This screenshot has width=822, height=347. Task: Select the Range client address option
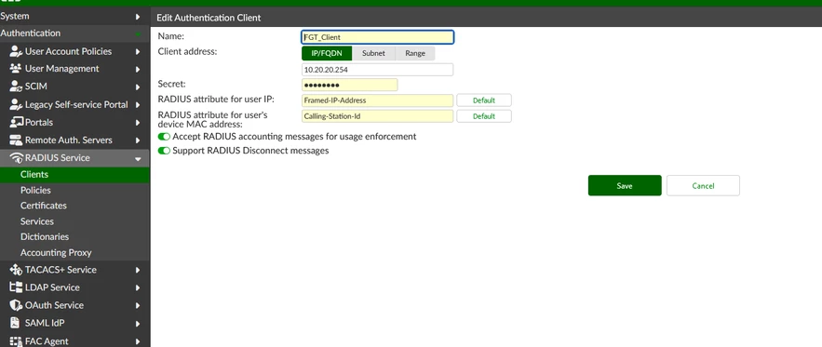[x=414, y=53]
